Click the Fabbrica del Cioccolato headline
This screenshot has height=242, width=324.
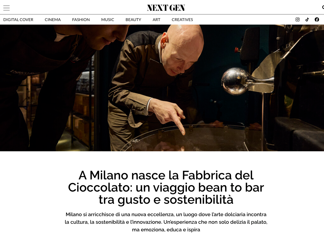(166, 188)
